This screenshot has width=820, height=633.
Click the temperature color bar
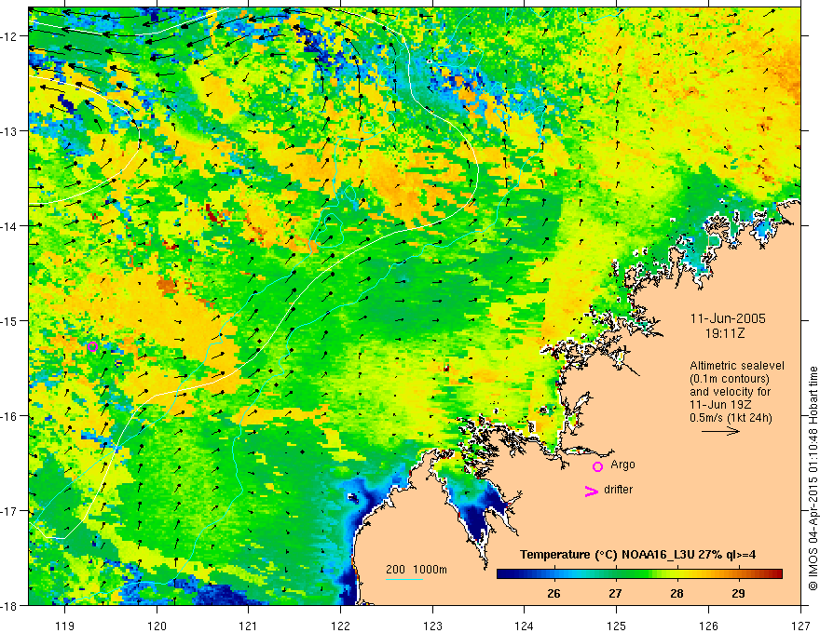coord(639,574)
